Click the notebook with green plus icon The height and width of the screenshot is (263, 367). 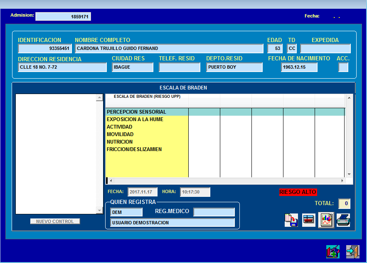(x=333, y=252)
